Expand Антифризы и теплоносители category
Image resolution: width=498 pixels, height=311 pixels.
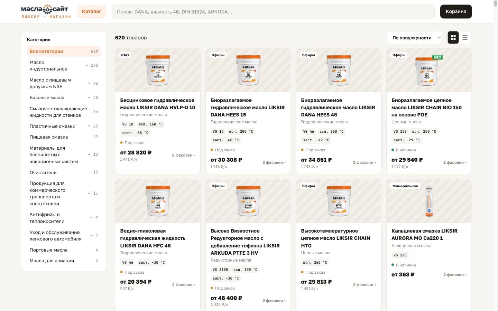(91, 218)
